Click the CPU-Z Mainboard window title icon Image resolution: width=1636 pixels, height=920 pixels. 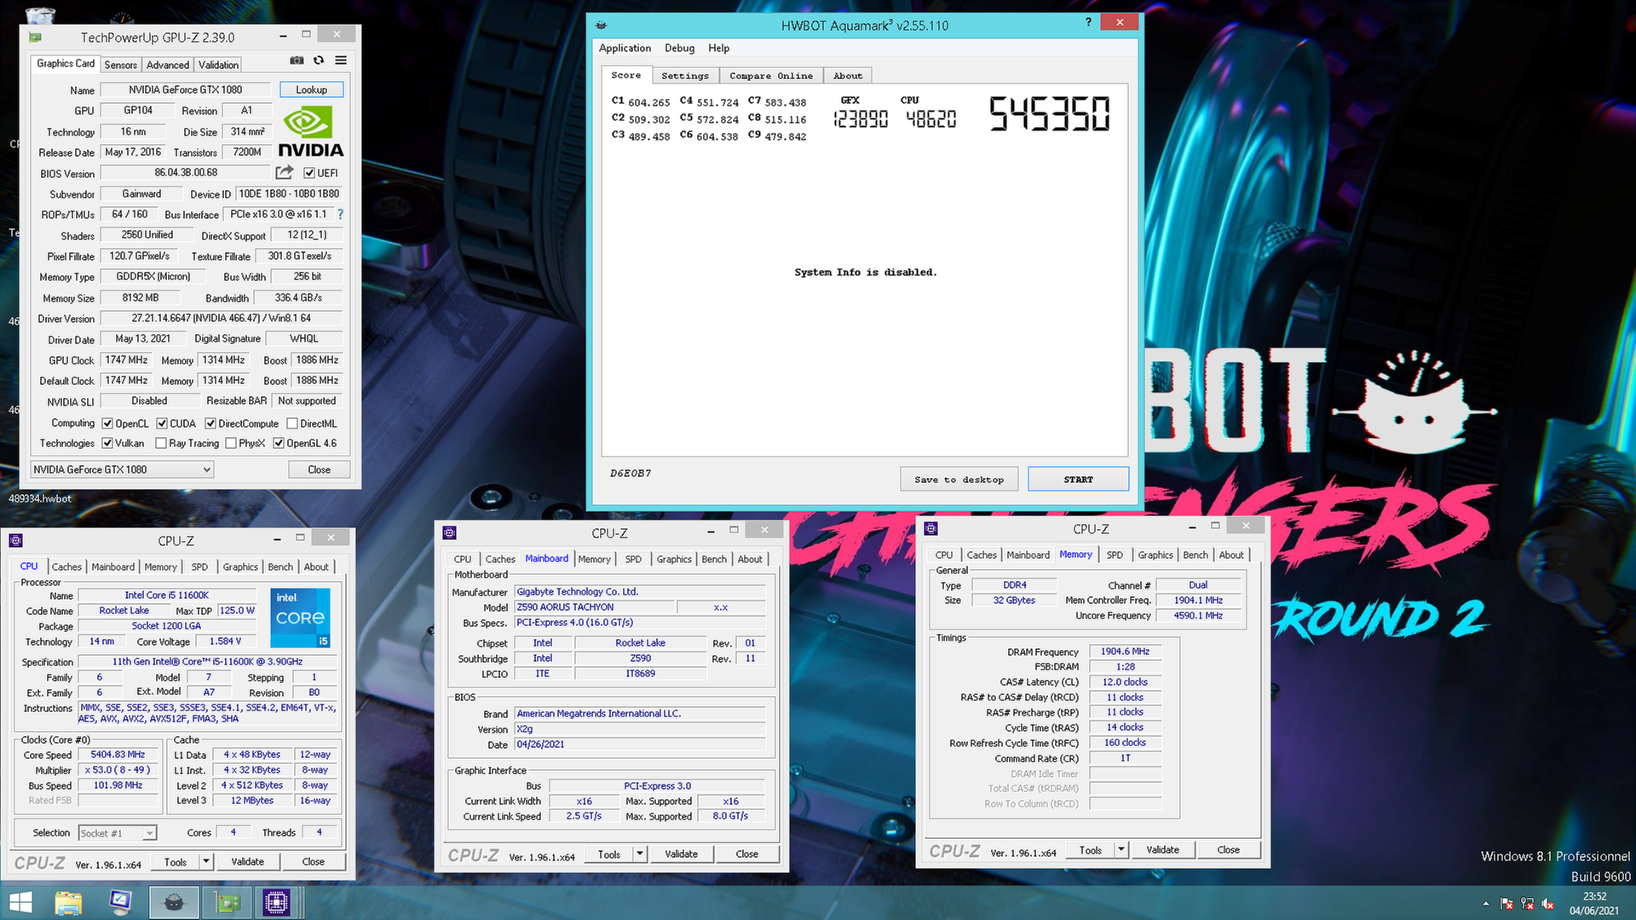pyautogui.click(x=450, y=532)
